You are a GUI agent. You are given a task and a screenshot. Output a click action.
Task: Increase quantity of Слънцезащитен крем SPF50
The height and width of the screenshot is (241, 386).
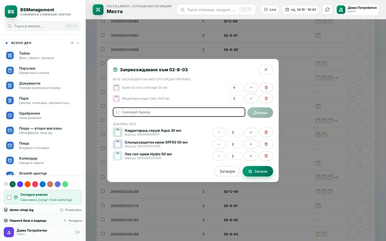(250, 144)
